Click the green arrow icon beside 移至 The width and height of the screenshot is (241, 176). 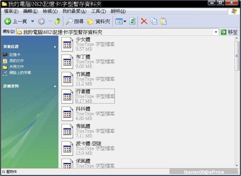tap(223, 32)
